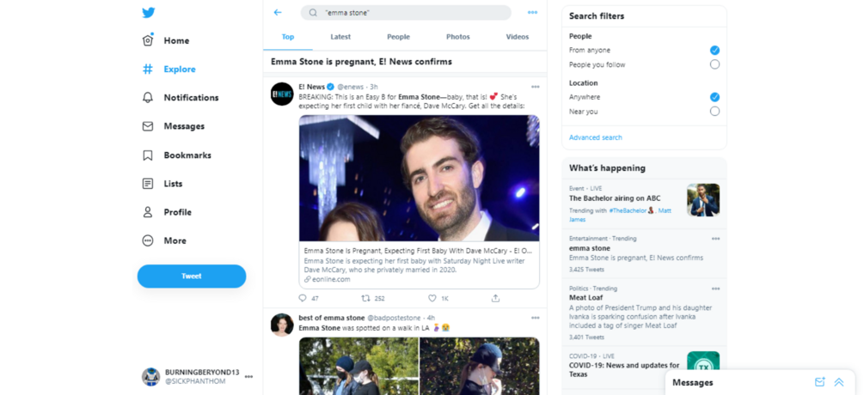Open The Bachelor airing on ABC event
The width and height of the screenshot is (864, 395).
pos(615,198)
